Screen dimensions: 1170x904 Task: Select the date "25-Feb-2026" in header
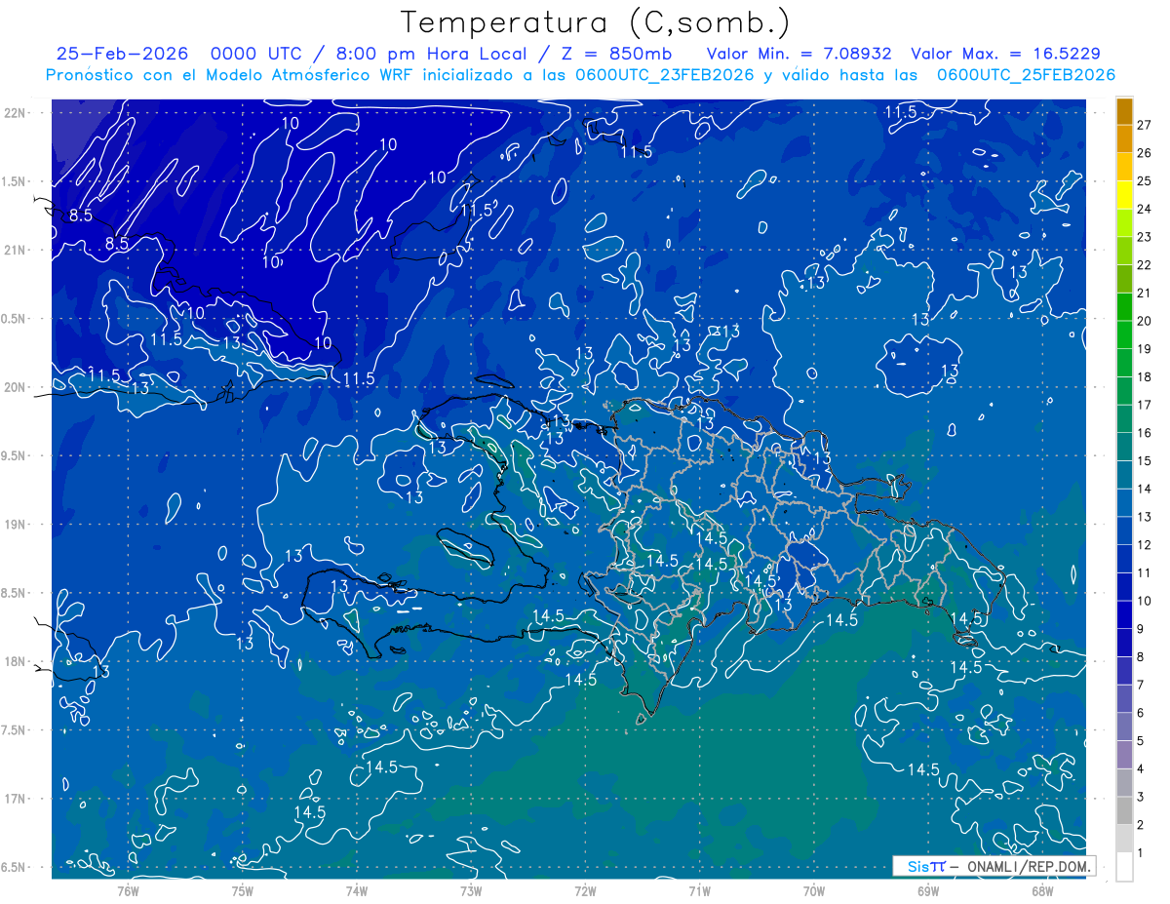(123, 54)
